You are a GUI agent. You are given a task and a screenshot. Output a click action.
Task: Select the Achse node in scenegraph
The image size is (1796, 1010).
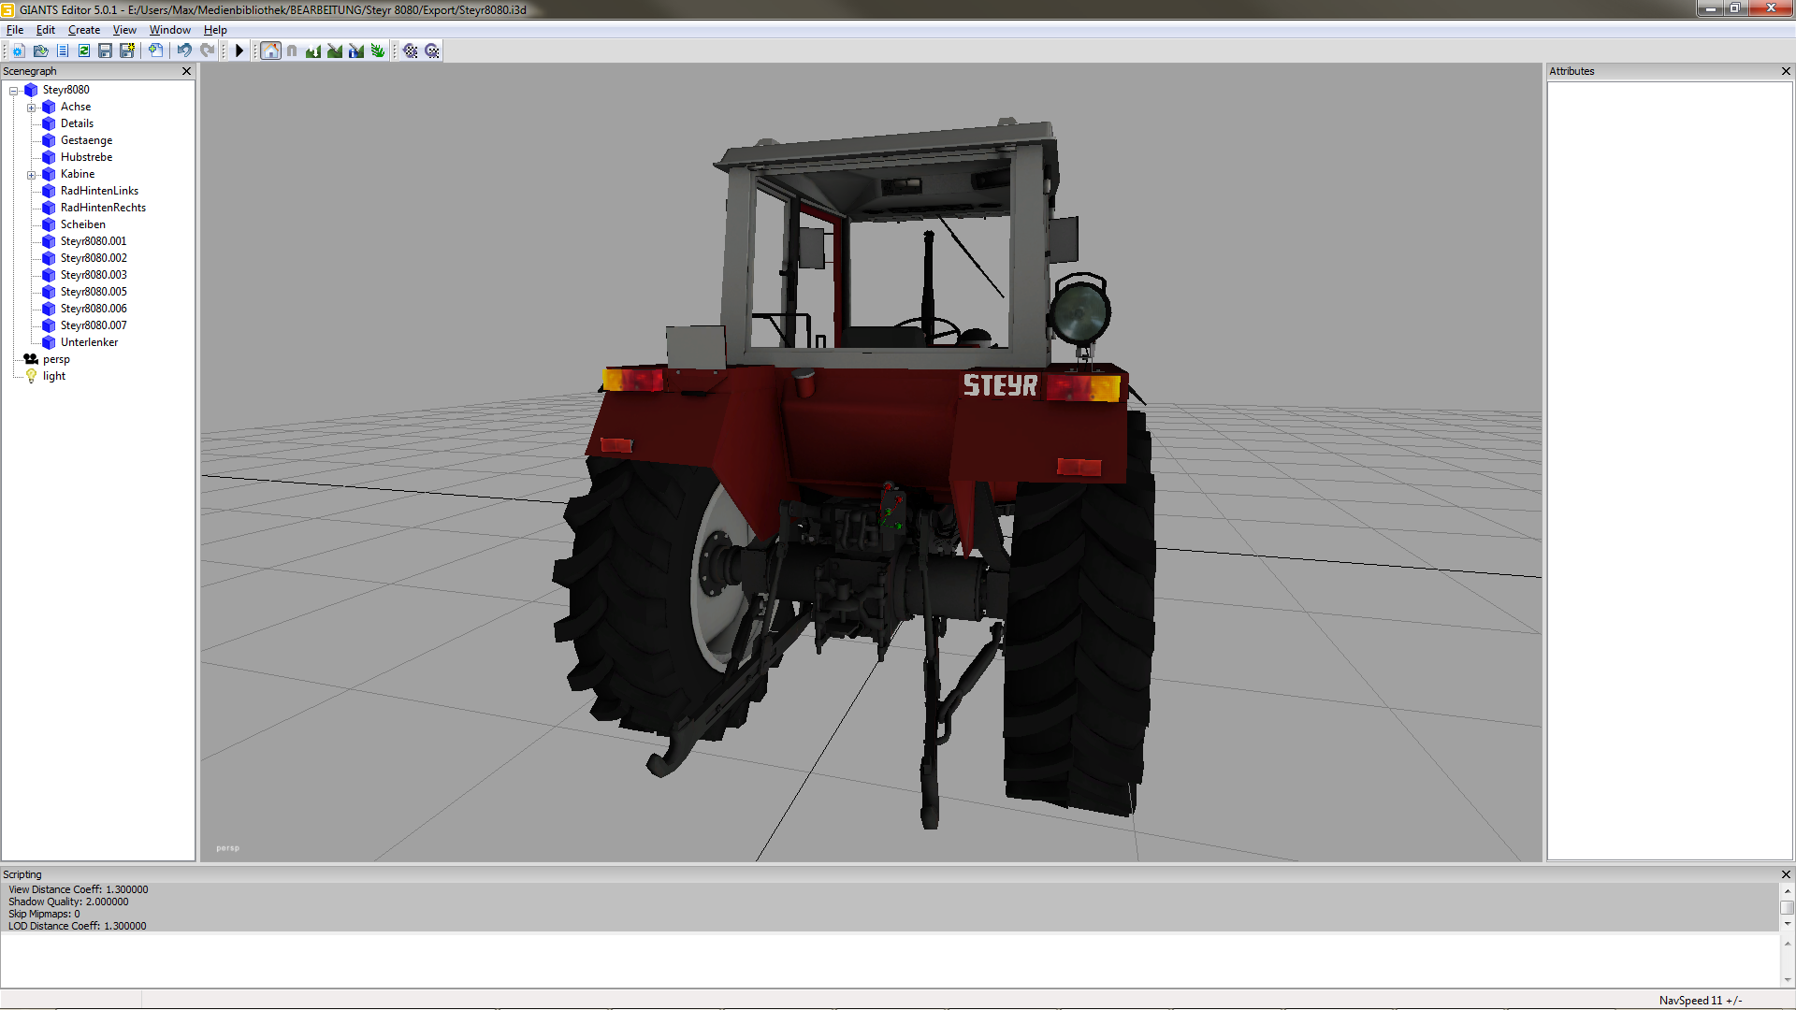point(76,107)
